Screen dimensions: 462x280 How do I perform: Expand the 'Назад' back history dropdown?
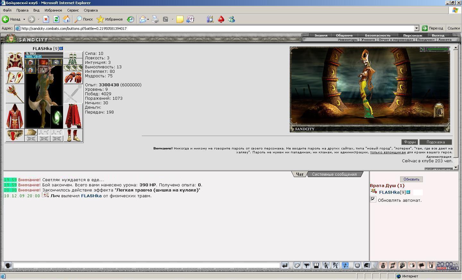click(24, 19)
